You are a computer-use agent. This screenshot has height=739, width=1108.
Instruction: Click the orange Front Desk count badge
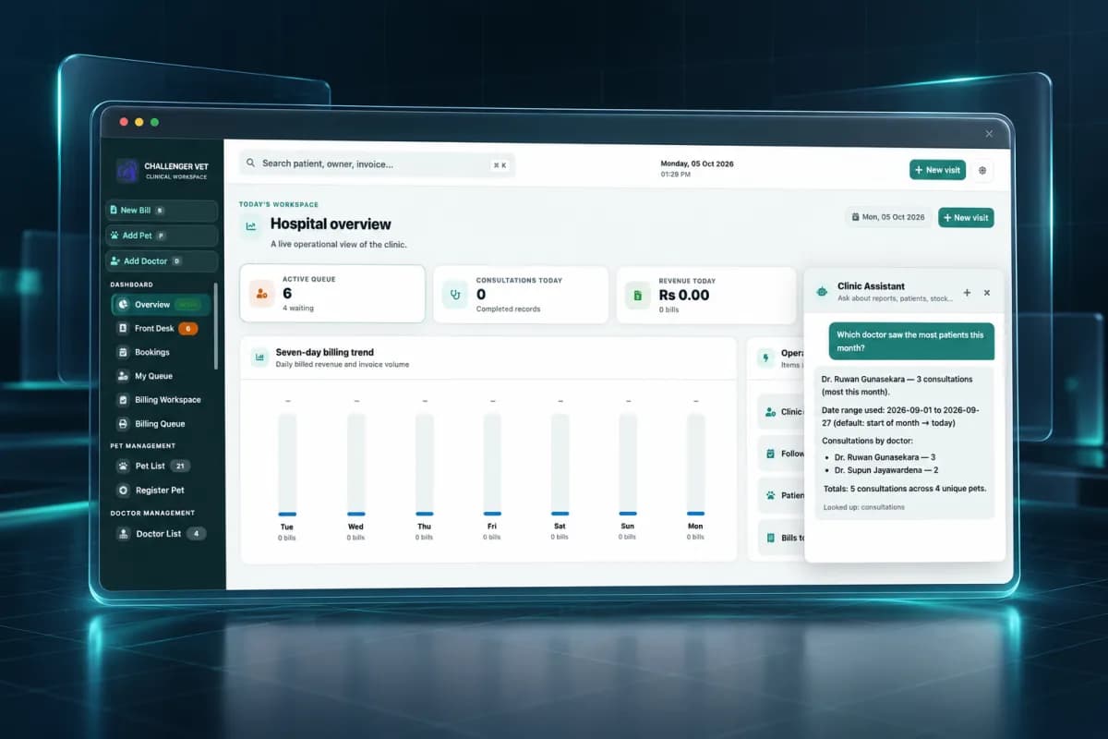pyautogui.click(x=188, y=329)
